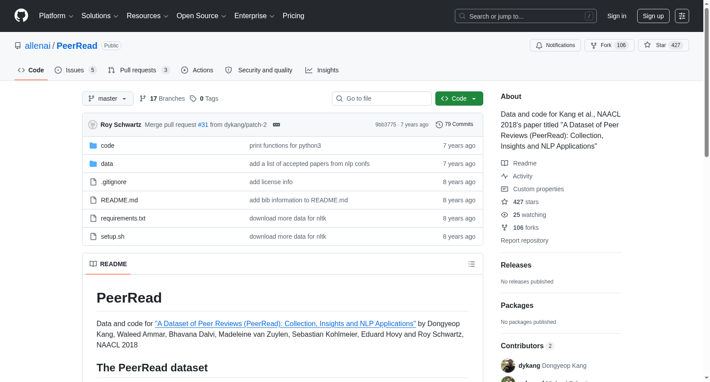The image size is (710, 382).
Task: Click the fork icon beside 106 forks
Action: point(505,228)
